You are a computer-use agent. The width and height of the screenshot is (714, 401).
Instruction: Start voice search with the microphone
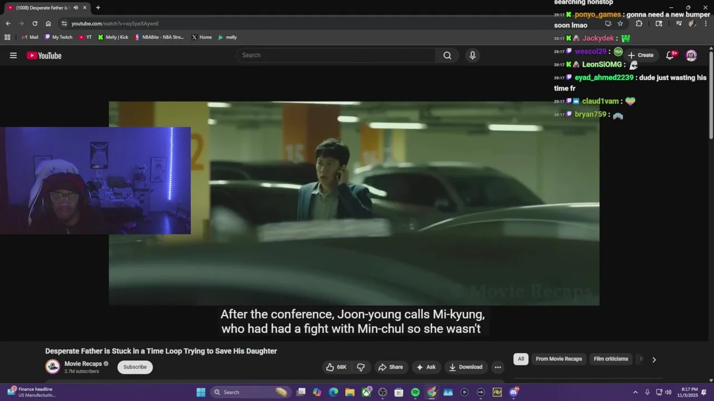(x=472, y=55)
